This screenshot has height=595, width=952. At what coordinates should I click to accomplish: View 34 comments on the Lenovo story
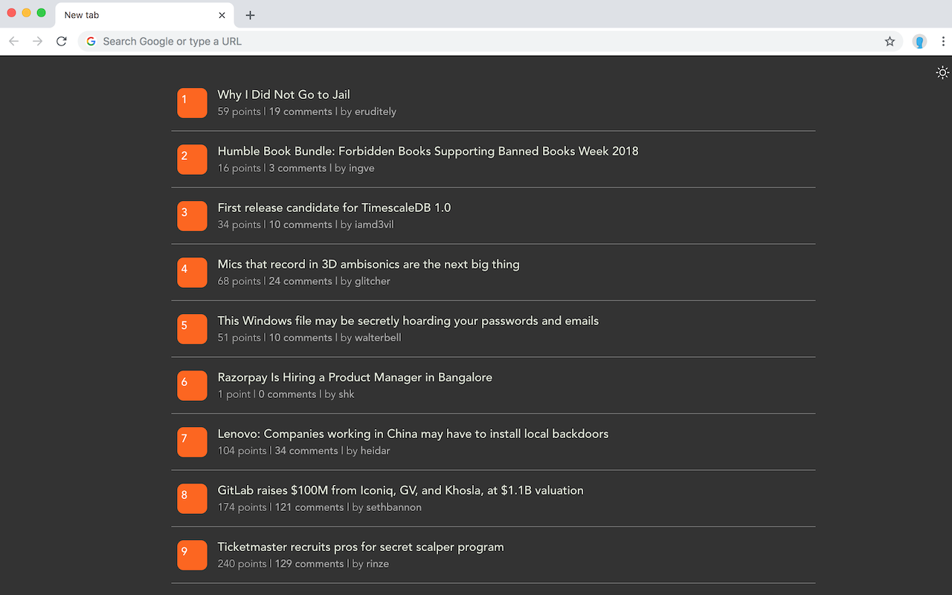tap(306, 451)
